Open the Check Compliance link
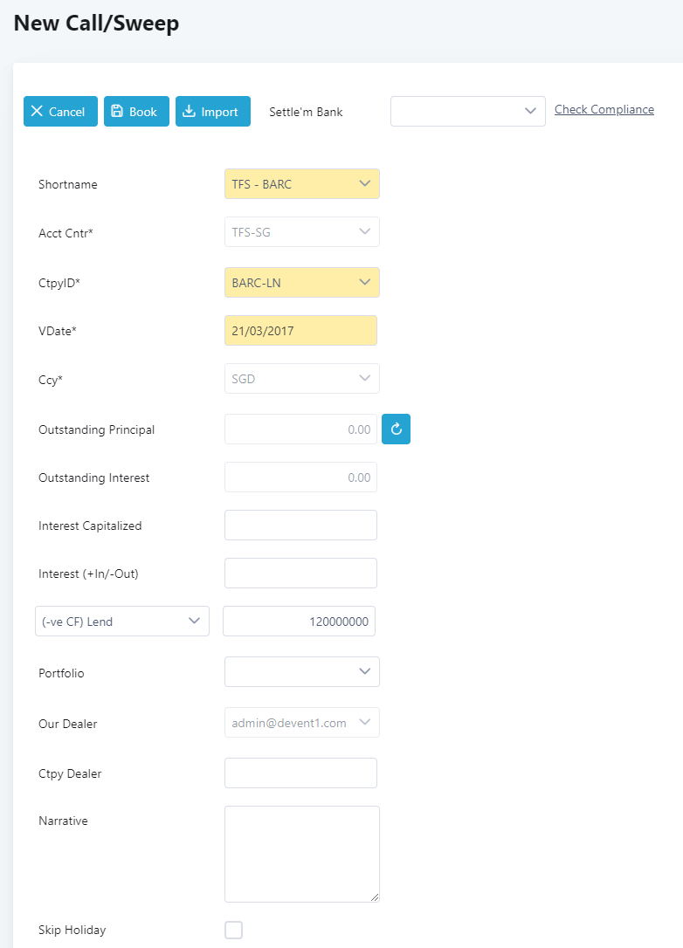The height and width of the screenshot is (948, 683). coord(604,110)
